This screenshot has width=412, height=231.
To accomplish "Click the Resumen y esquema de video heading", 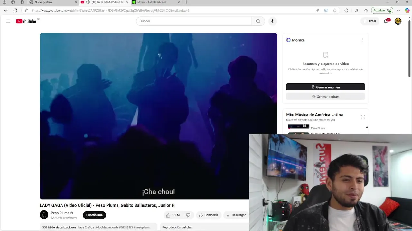I will pos(326,64).
